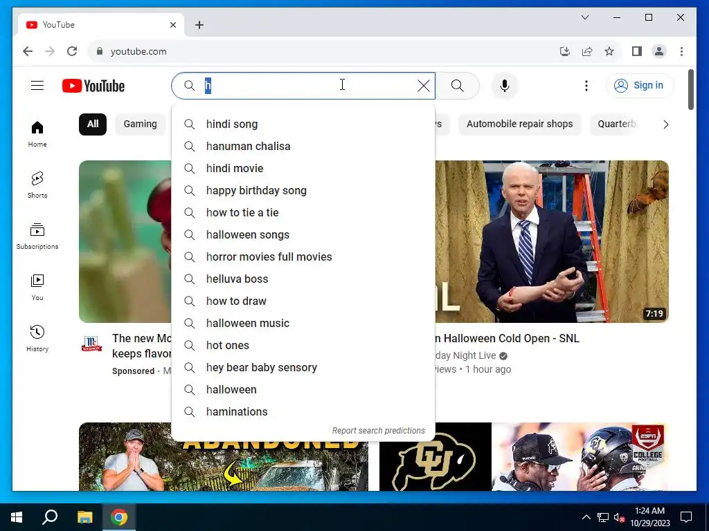Viewport: 709px width, 531px height.
Task: Click the install app icon in address bar
Action: pos(565,51)
